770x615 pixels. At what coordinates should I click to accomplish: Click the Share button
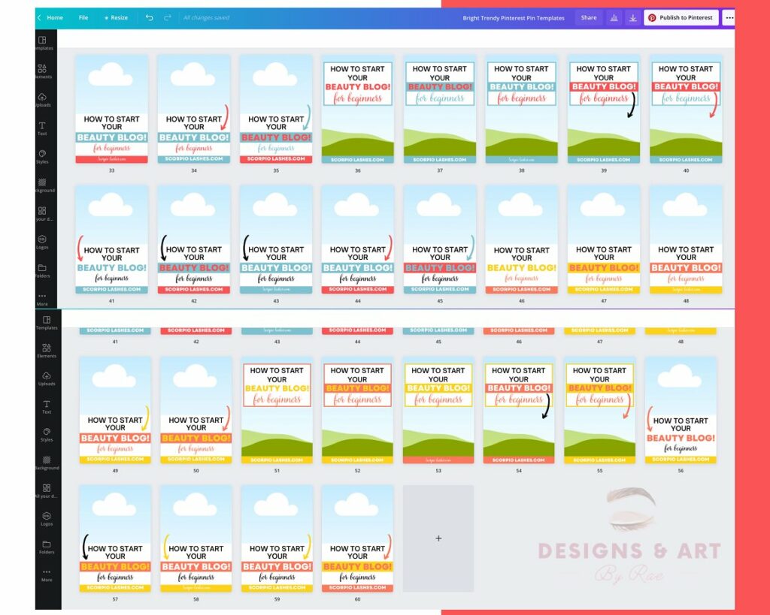588,17
